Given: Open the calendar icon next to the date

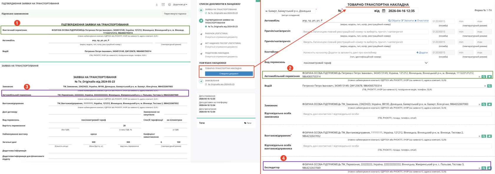Looking at the screenshot, I should tap(384, 11).
